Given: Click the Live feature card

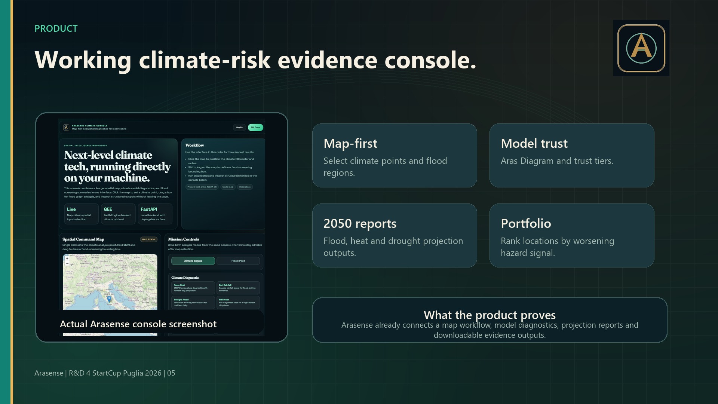Looking at the screenshot, I should (x=81, y=214).
